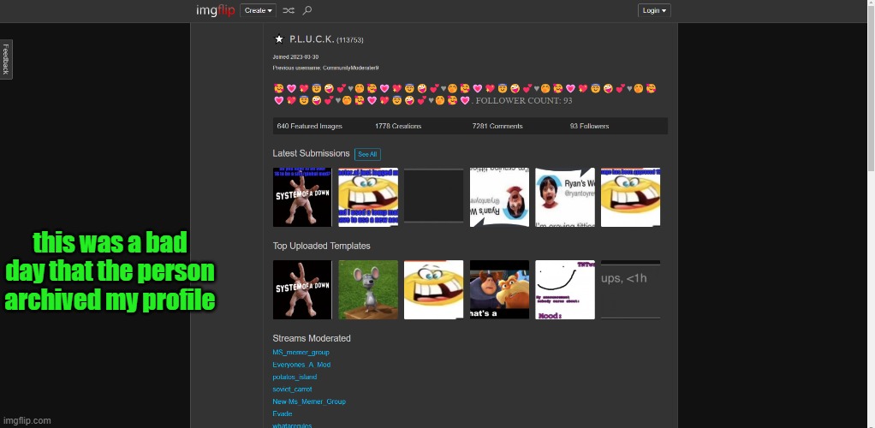Open search with the magnifier icon

click(307, 10)
